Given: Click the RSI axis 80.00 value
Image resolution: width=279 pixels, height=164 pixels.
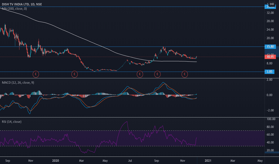Looking at the screenshot, I should [x=270, y=127].
